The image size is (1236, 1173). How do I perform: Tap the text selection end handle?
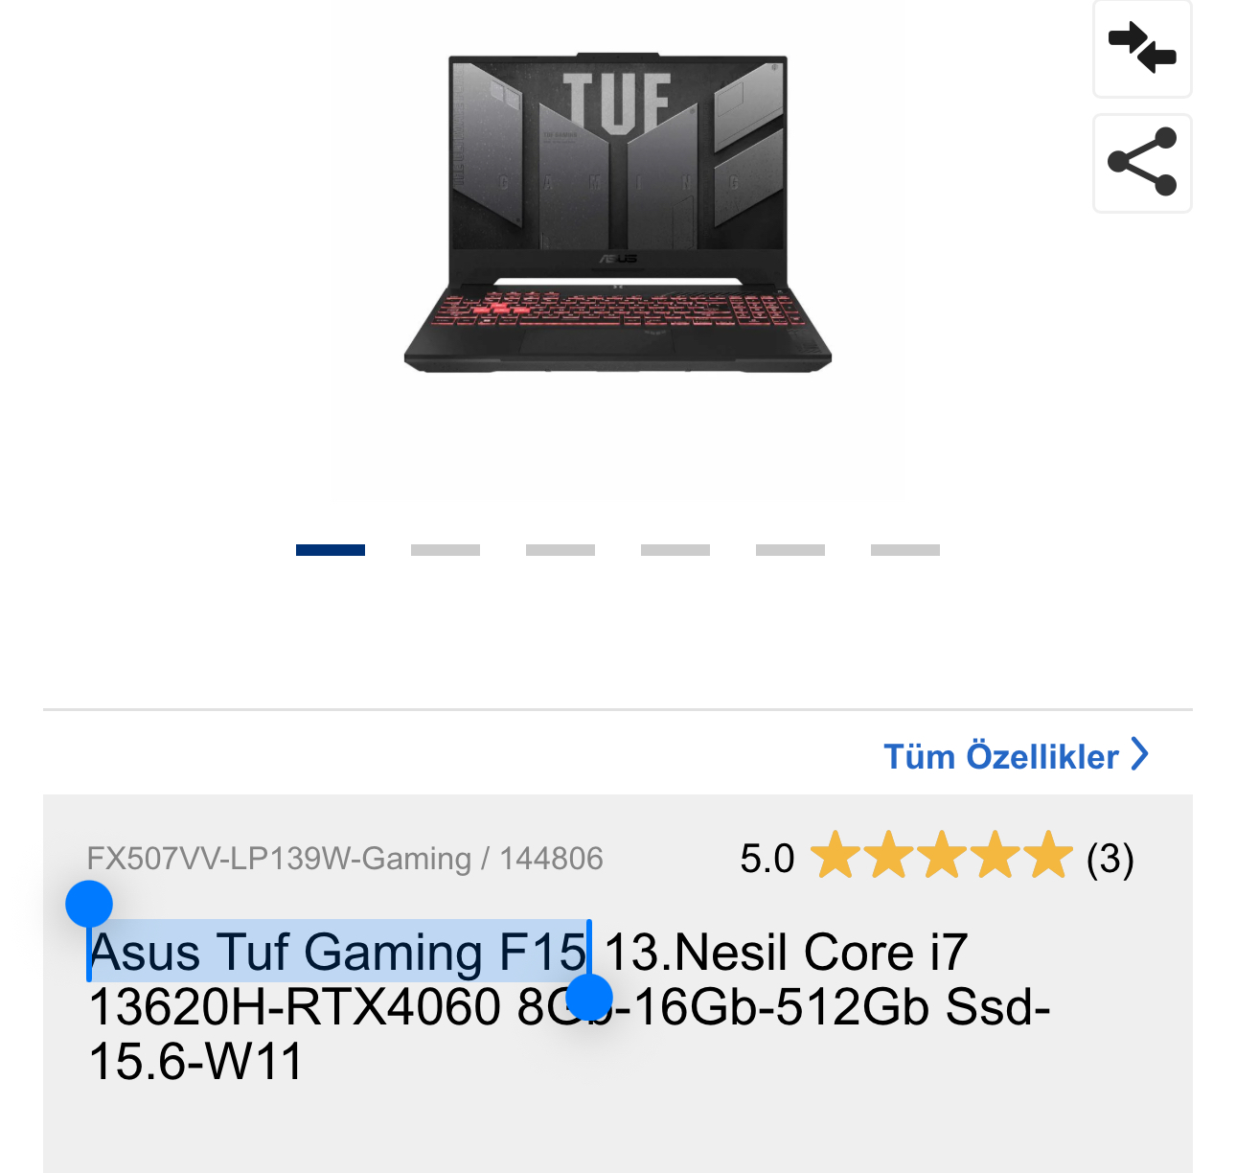pos(589,998)
